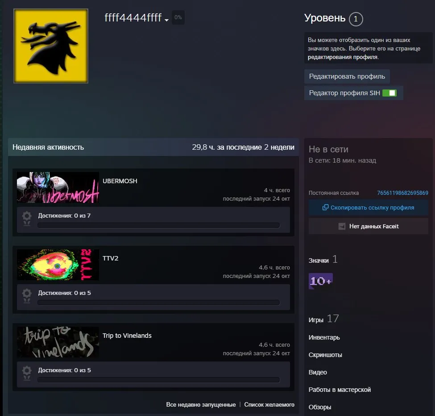The width and height of the screenshot is (435, 416).
Task: Toggle the Редактор профиля SIH switch
Action: (x=389, y=93)
